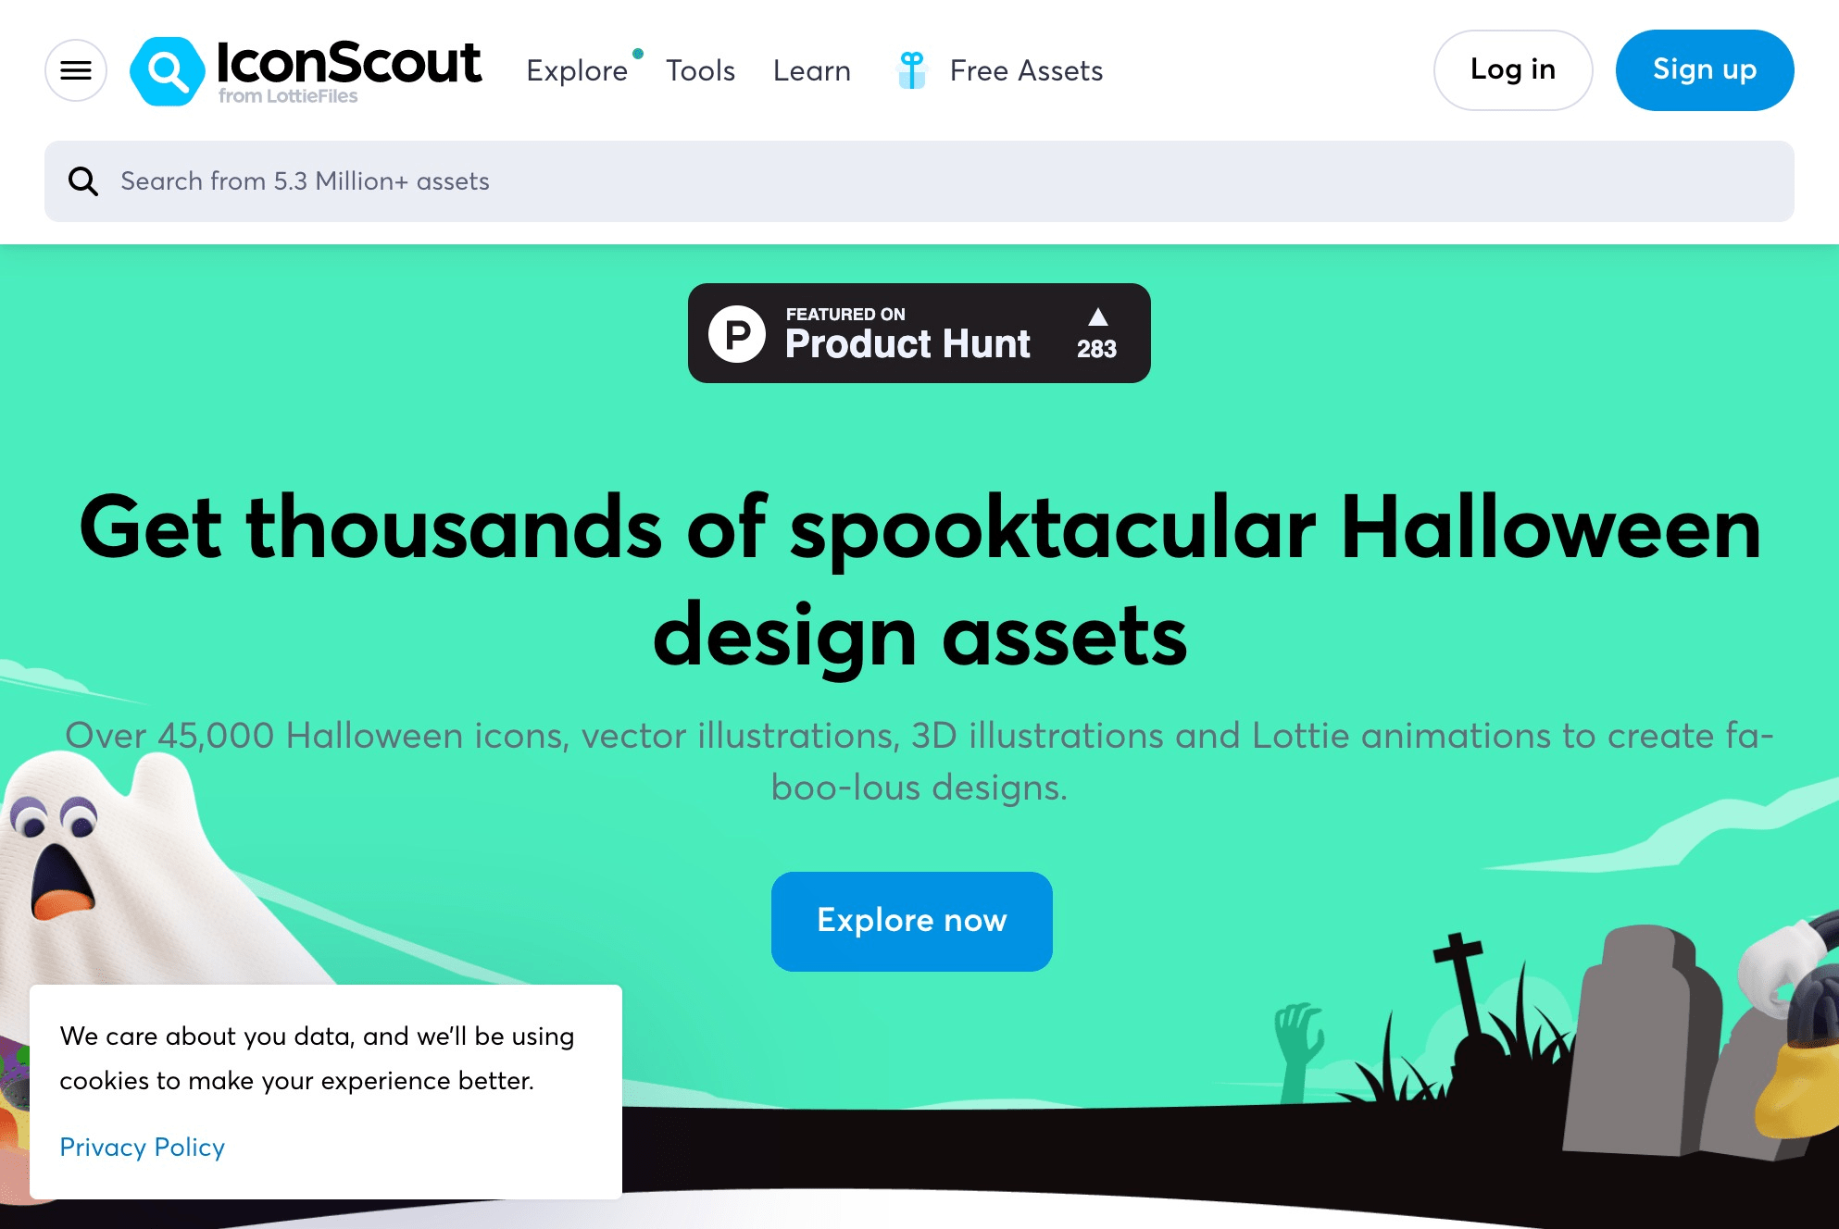Click the Free Assets gift icon

pos(908,70)
